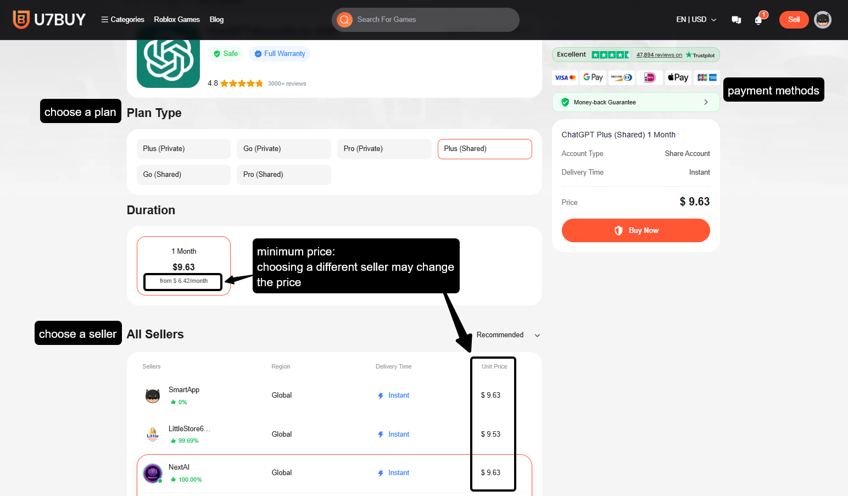Click the ChatGPT Plus (Shared) 1 Month title
848x496 pixels.
click(x=618, y=135)
